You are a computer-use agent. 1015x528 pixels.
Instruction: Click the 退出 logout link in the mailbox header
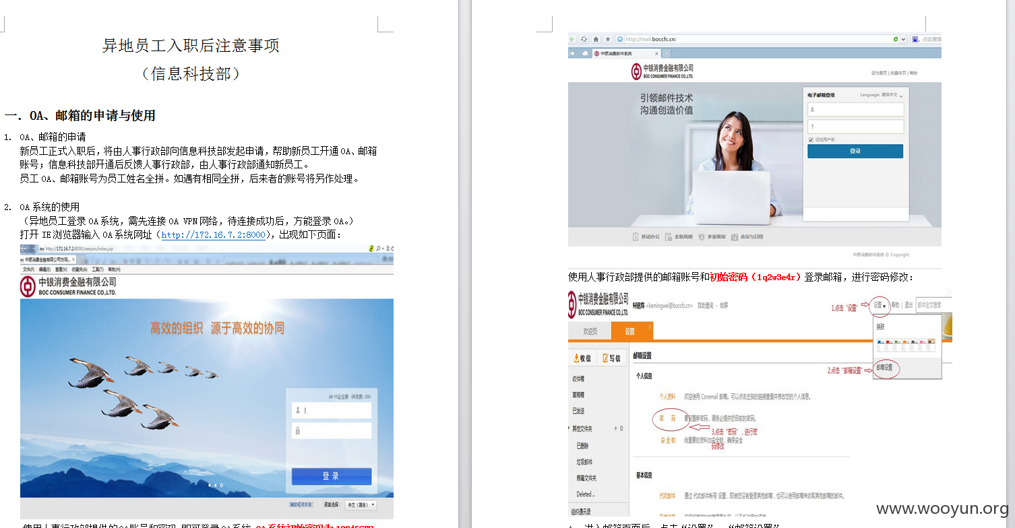(909, 306)
